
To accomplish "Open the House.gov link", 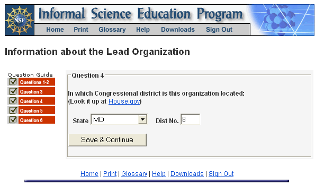I will 124,101.
